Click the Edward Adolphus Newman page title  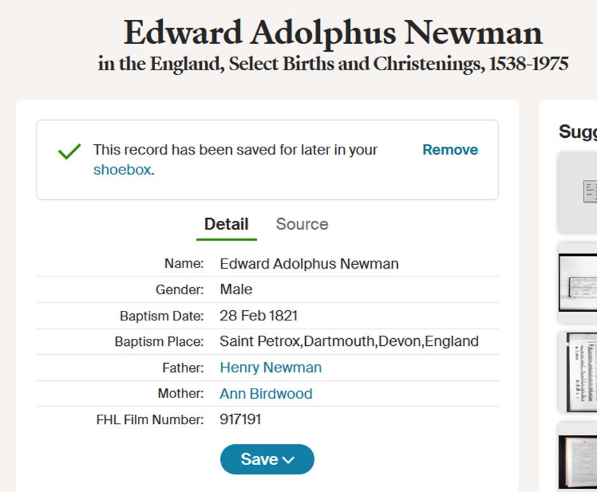pos(333,33)
